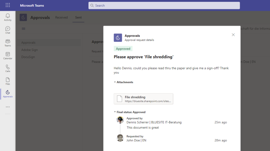The height and width of the screenshot is (151, 270).
Task: Click the Approved status badge
Action: click(123, 48)
